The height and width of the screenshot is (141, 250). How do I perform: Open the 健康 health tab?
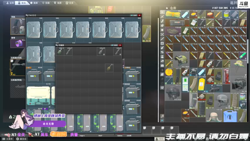[34, 3]
